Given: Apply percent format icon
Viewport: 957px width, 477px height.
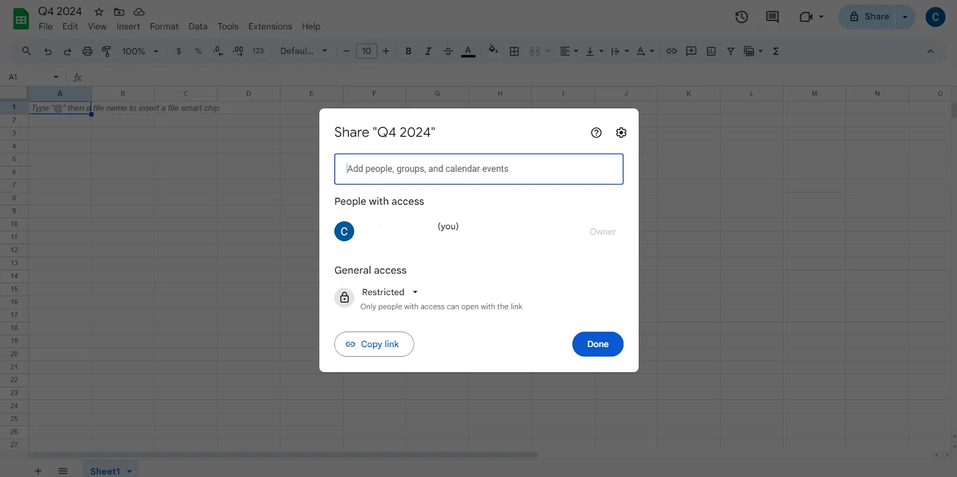Looking at the screenshot, I should [198, 51].
